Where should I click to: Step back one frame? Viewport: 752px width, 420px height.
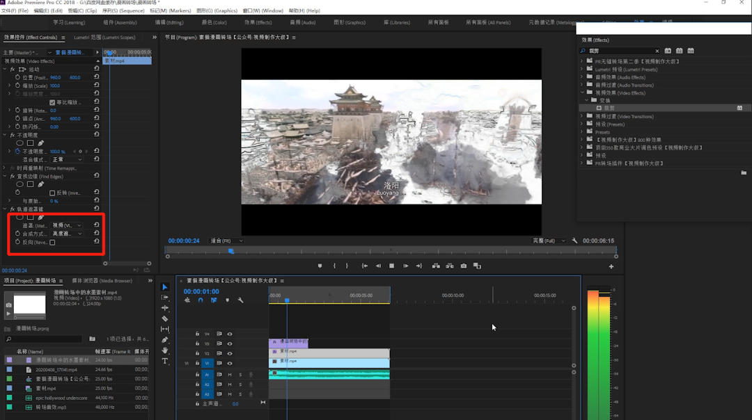click(378, 266)
